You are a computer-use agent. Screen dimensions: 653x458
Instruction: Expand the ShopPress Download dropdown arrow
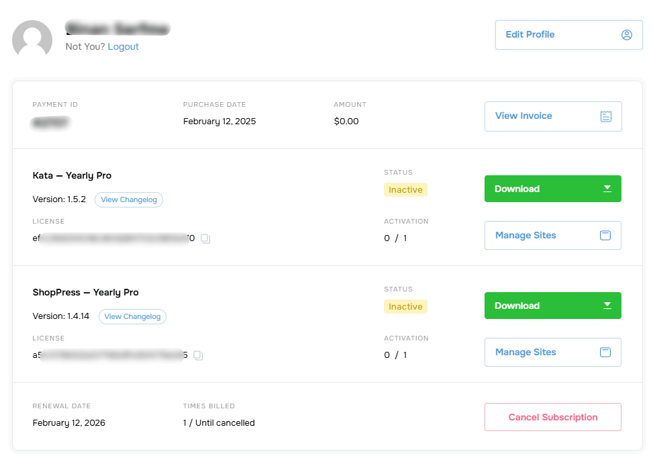tap(607, 306)
